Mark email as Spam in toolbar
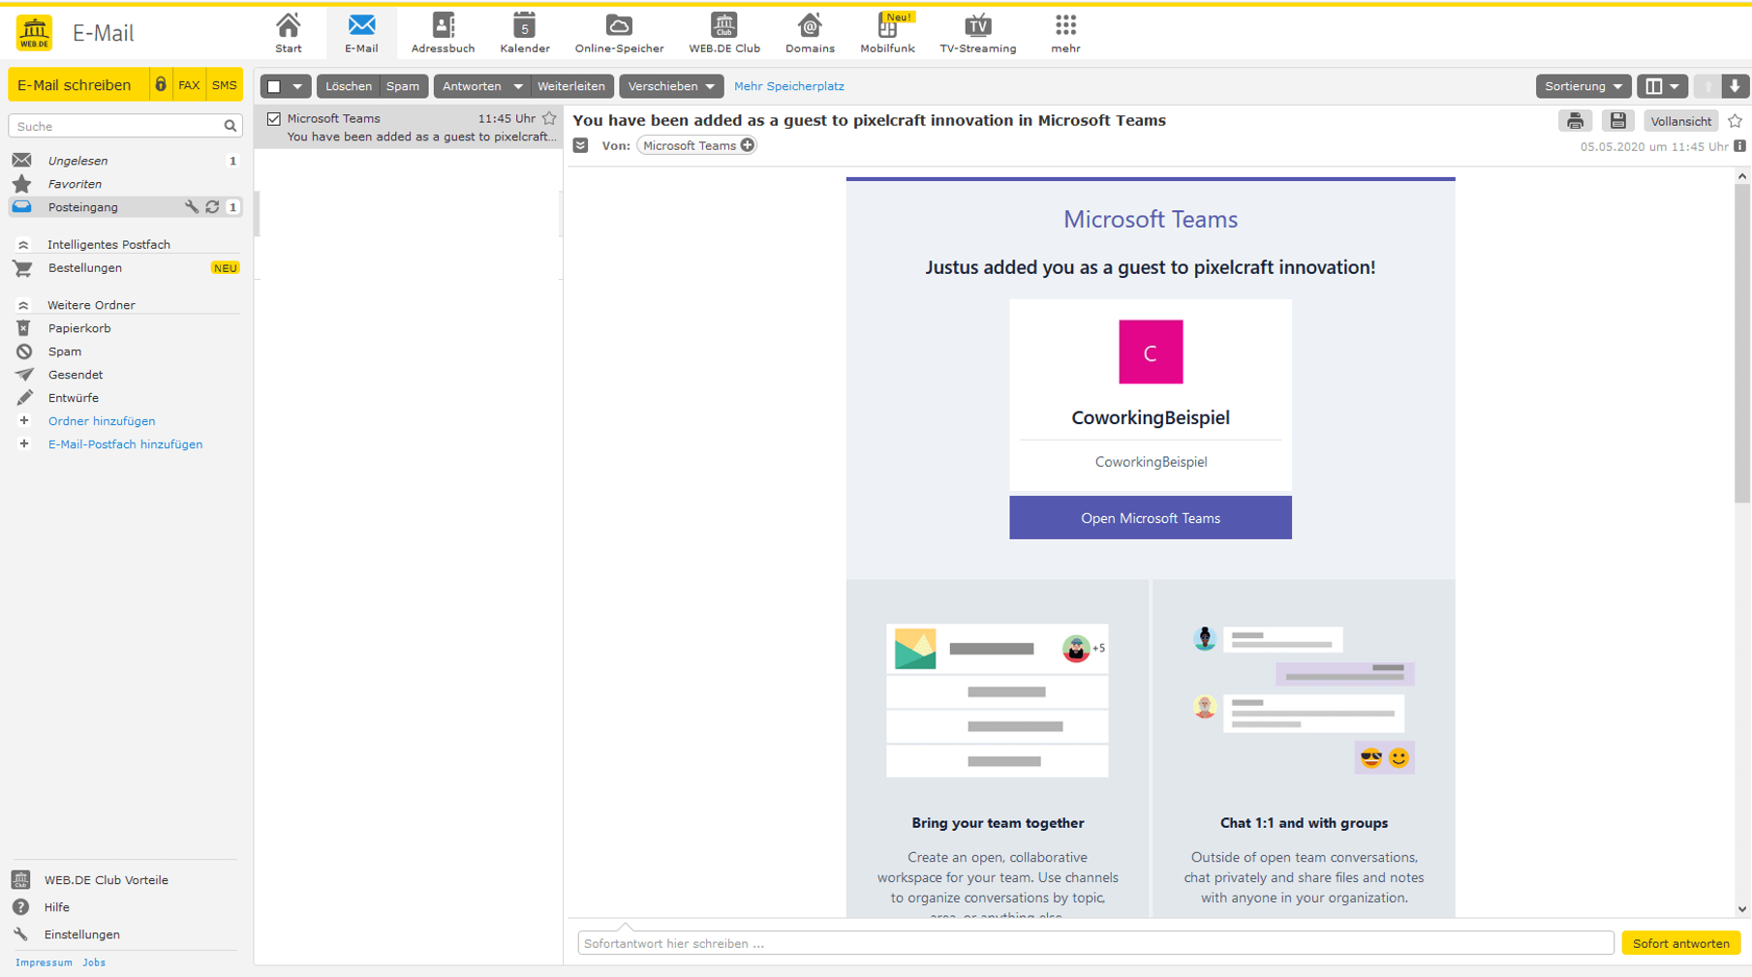This screenshot has width=1752, height=977. point(403,86)
